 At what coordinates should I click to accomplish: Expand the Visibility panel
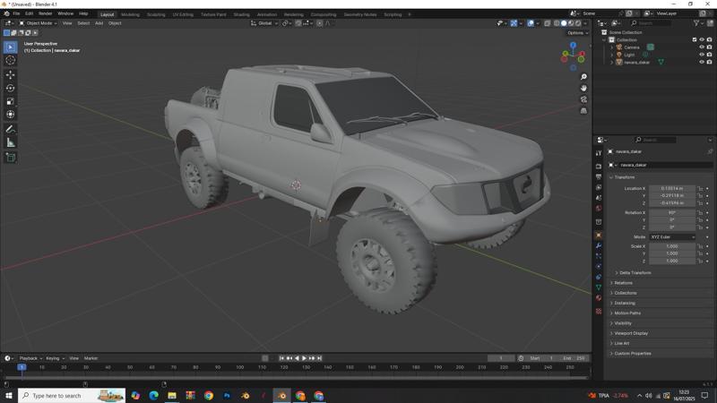pos(623,323)
